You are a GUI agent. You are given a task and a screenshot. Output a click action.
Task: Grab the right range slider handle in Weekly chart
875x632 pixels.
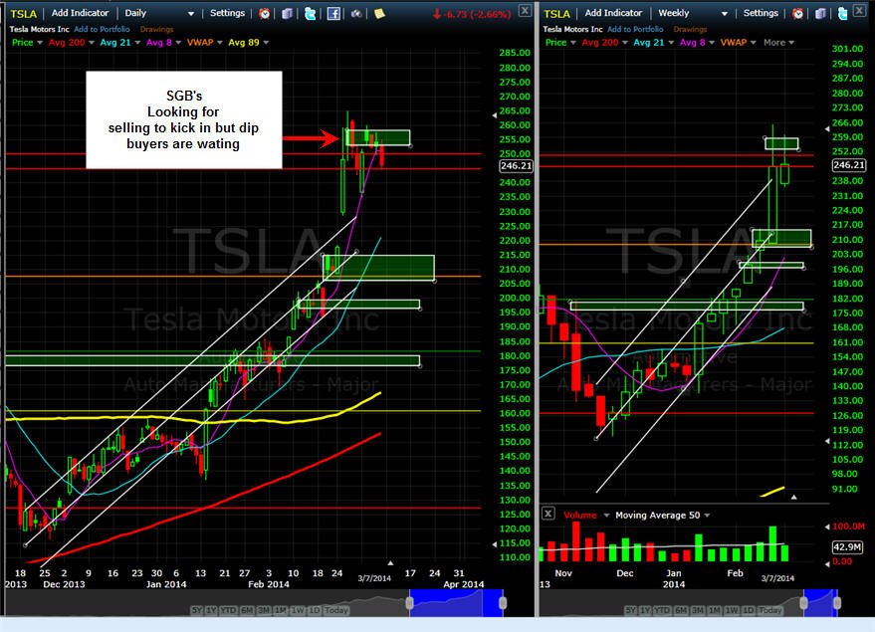click(x=837, y=603)
